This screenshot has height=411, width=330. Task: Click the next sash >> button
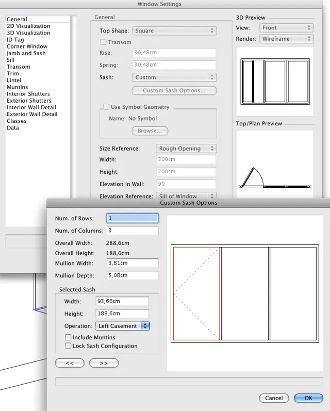pyautogui.click(x=104, y=363)
